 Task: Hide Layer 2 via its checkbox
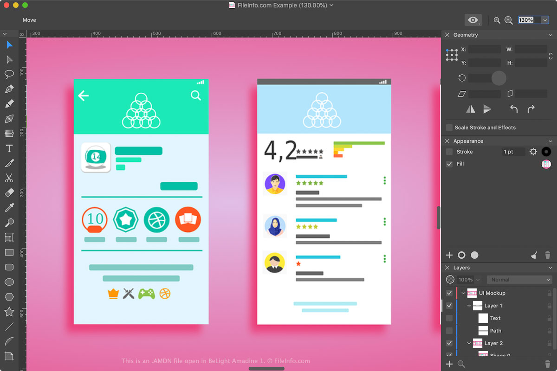[x=449, y=343]
